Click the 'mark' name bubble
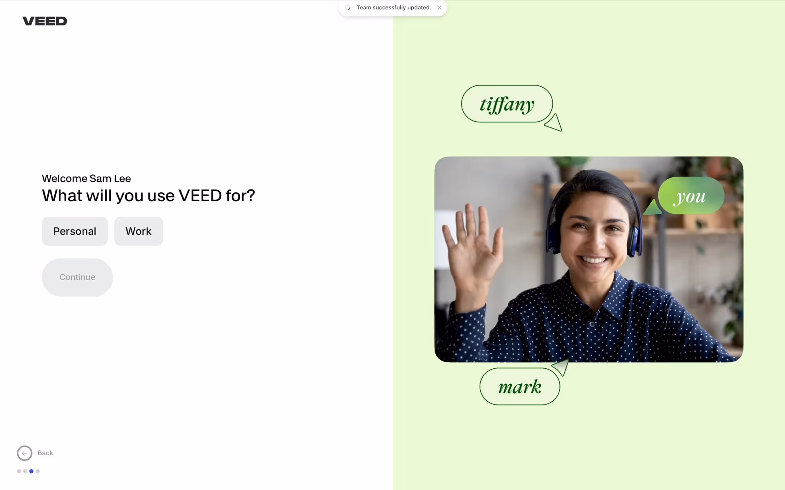The height and width of the screenshot is (490, 785). (520, 386)
